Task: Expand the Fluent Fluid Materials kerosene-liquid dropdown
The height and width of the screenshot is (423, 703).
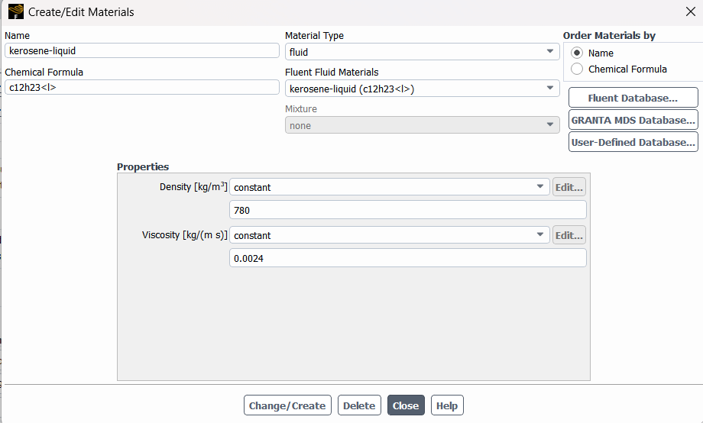Action: tap(422, 89)
